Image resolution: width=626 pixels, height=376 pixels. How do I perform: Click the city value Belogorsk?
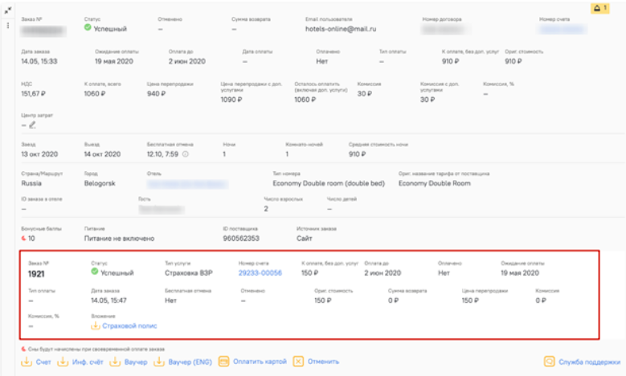(100, 183)
